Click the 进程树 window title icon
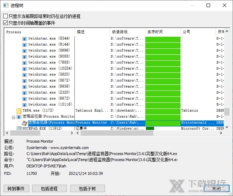This screenshot has width=233, height=196. 6,5
